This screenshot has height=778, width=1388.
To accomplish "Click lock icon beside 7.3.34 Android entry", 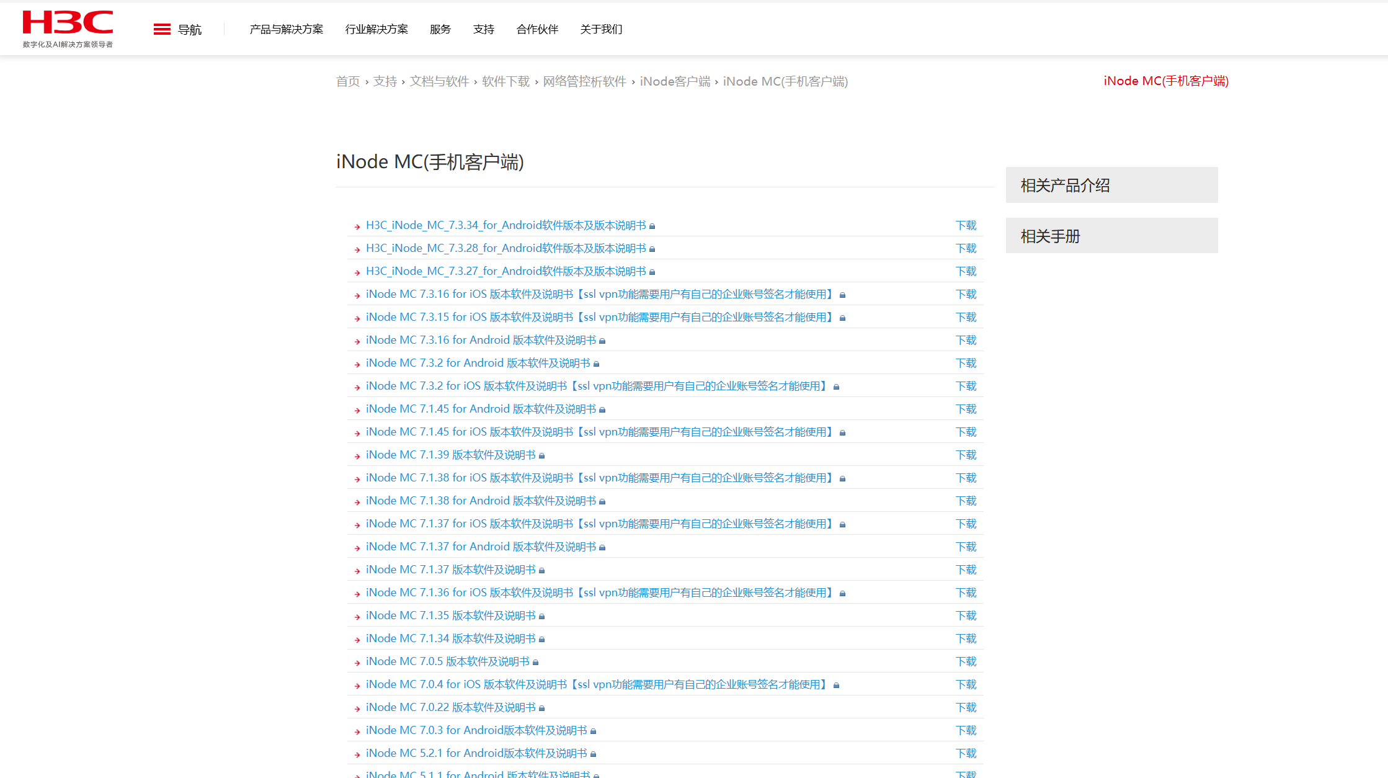I will pyautogui.click(x=652, y=226).
